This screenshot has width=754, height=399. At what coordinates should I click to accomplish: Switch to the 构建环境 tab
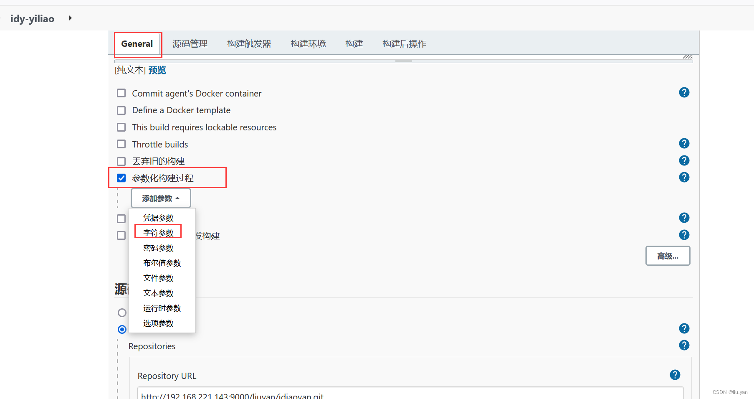[x=308, y=44]
